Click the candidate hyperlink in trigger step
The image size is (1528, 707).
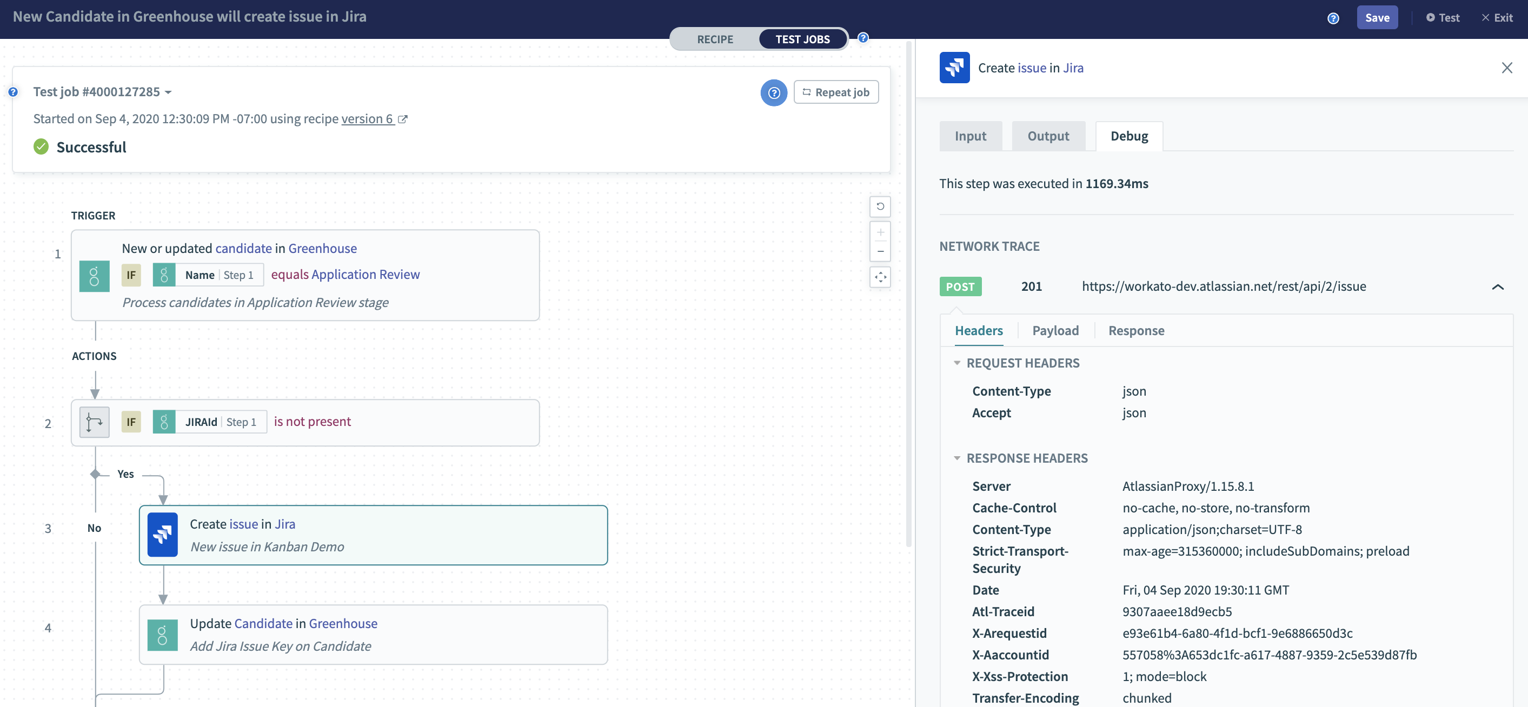243,248
